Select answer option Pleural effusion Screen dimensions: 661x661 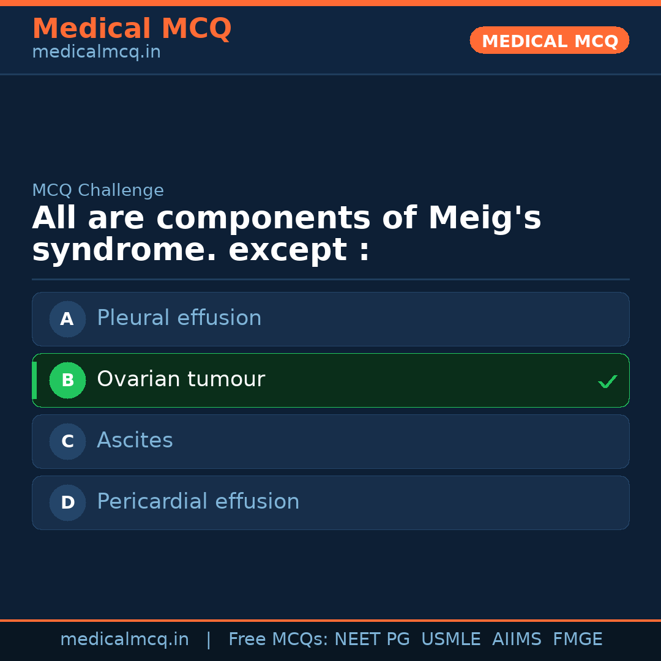pyautogui.click(x=330, y=319)
